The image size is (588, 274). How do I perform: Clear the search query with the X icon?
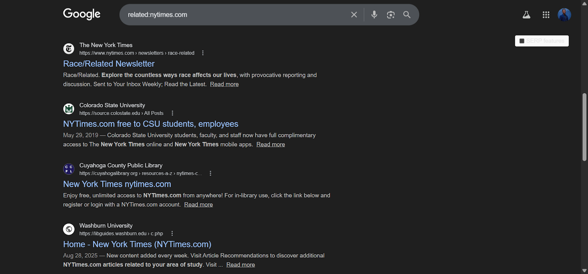point(354,15)
